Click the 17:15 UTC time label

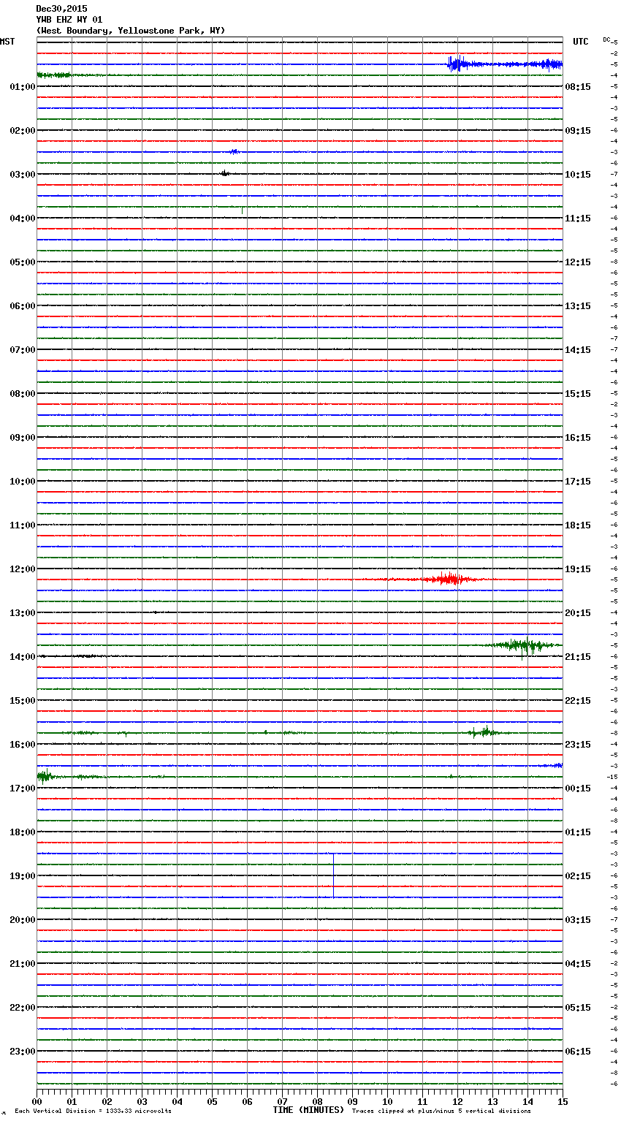click(x=578, y=482)
